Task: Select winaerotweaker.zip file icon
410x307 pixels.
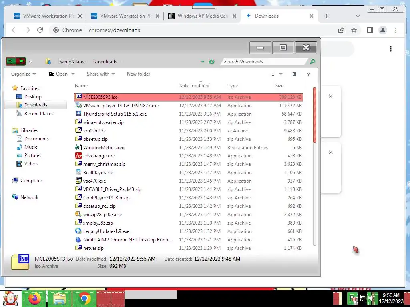Action: [x=78, y=122]
